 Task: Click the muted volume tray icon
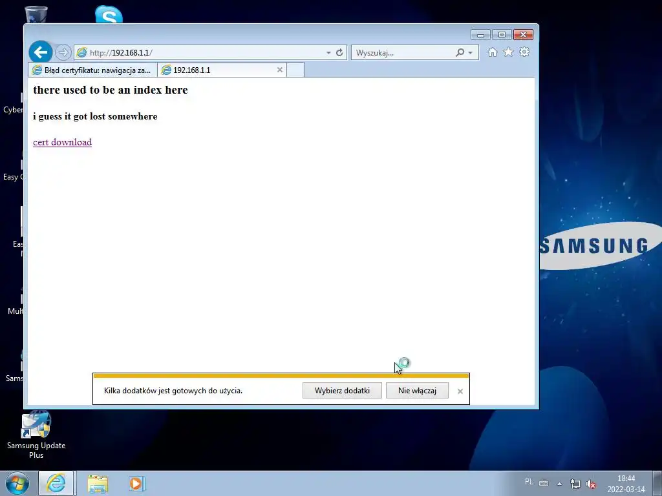(591, 484)
